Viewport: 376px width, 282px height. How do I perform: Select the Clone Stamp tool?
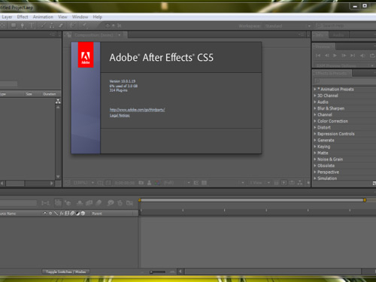tap(52, 26)
